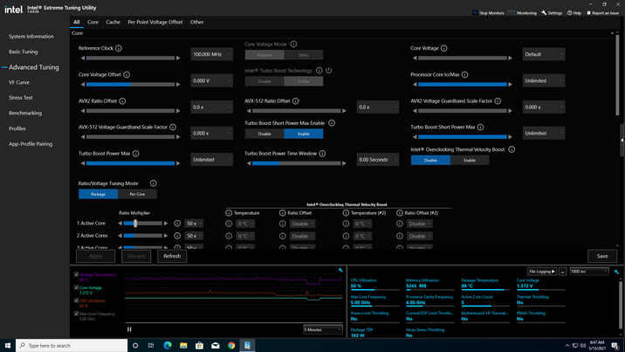
Task: Click wrench icon on the monitor values panel
Action: point(616,272)
